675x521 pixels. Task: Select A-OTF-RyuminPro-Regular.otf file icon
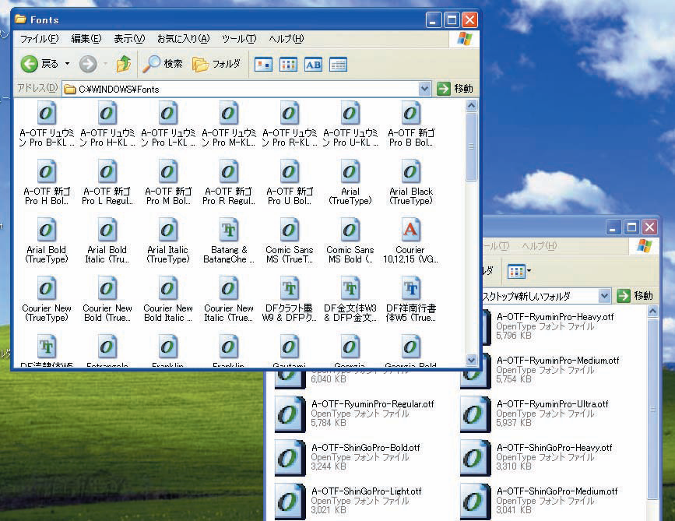pyautogui.click(x=290, y=414)
